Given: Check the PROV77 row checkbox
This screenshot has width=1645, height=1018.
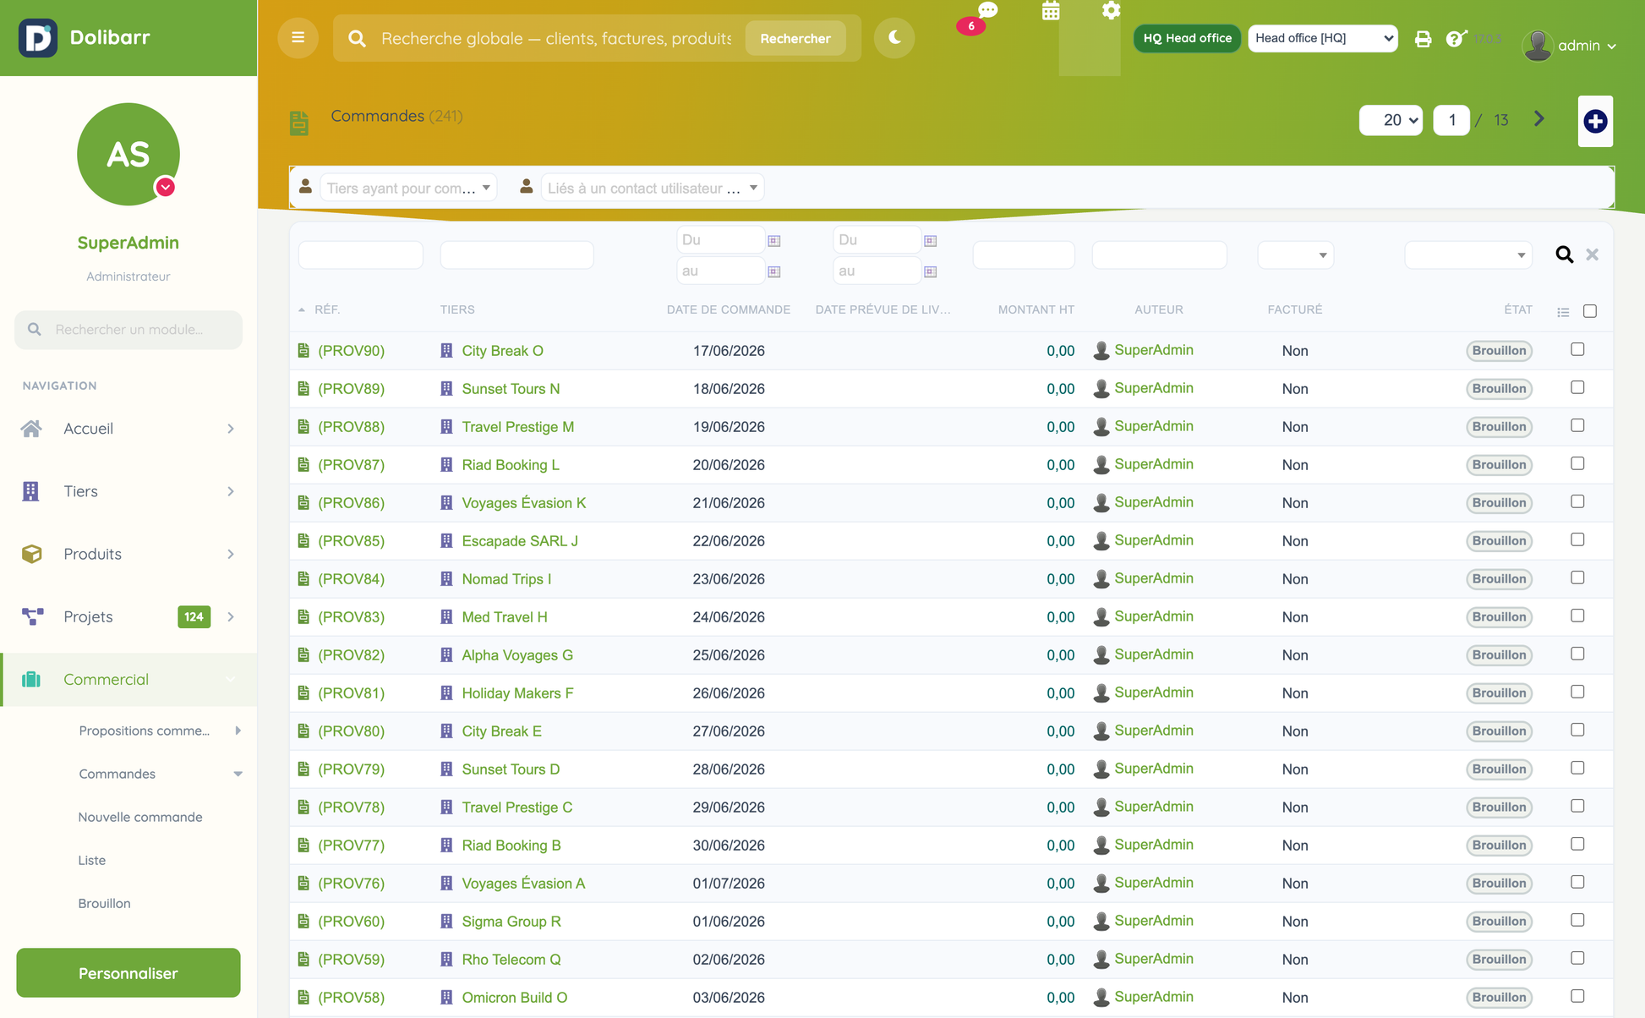Looking at the screenshot, I should click(x=1577, y=844).
